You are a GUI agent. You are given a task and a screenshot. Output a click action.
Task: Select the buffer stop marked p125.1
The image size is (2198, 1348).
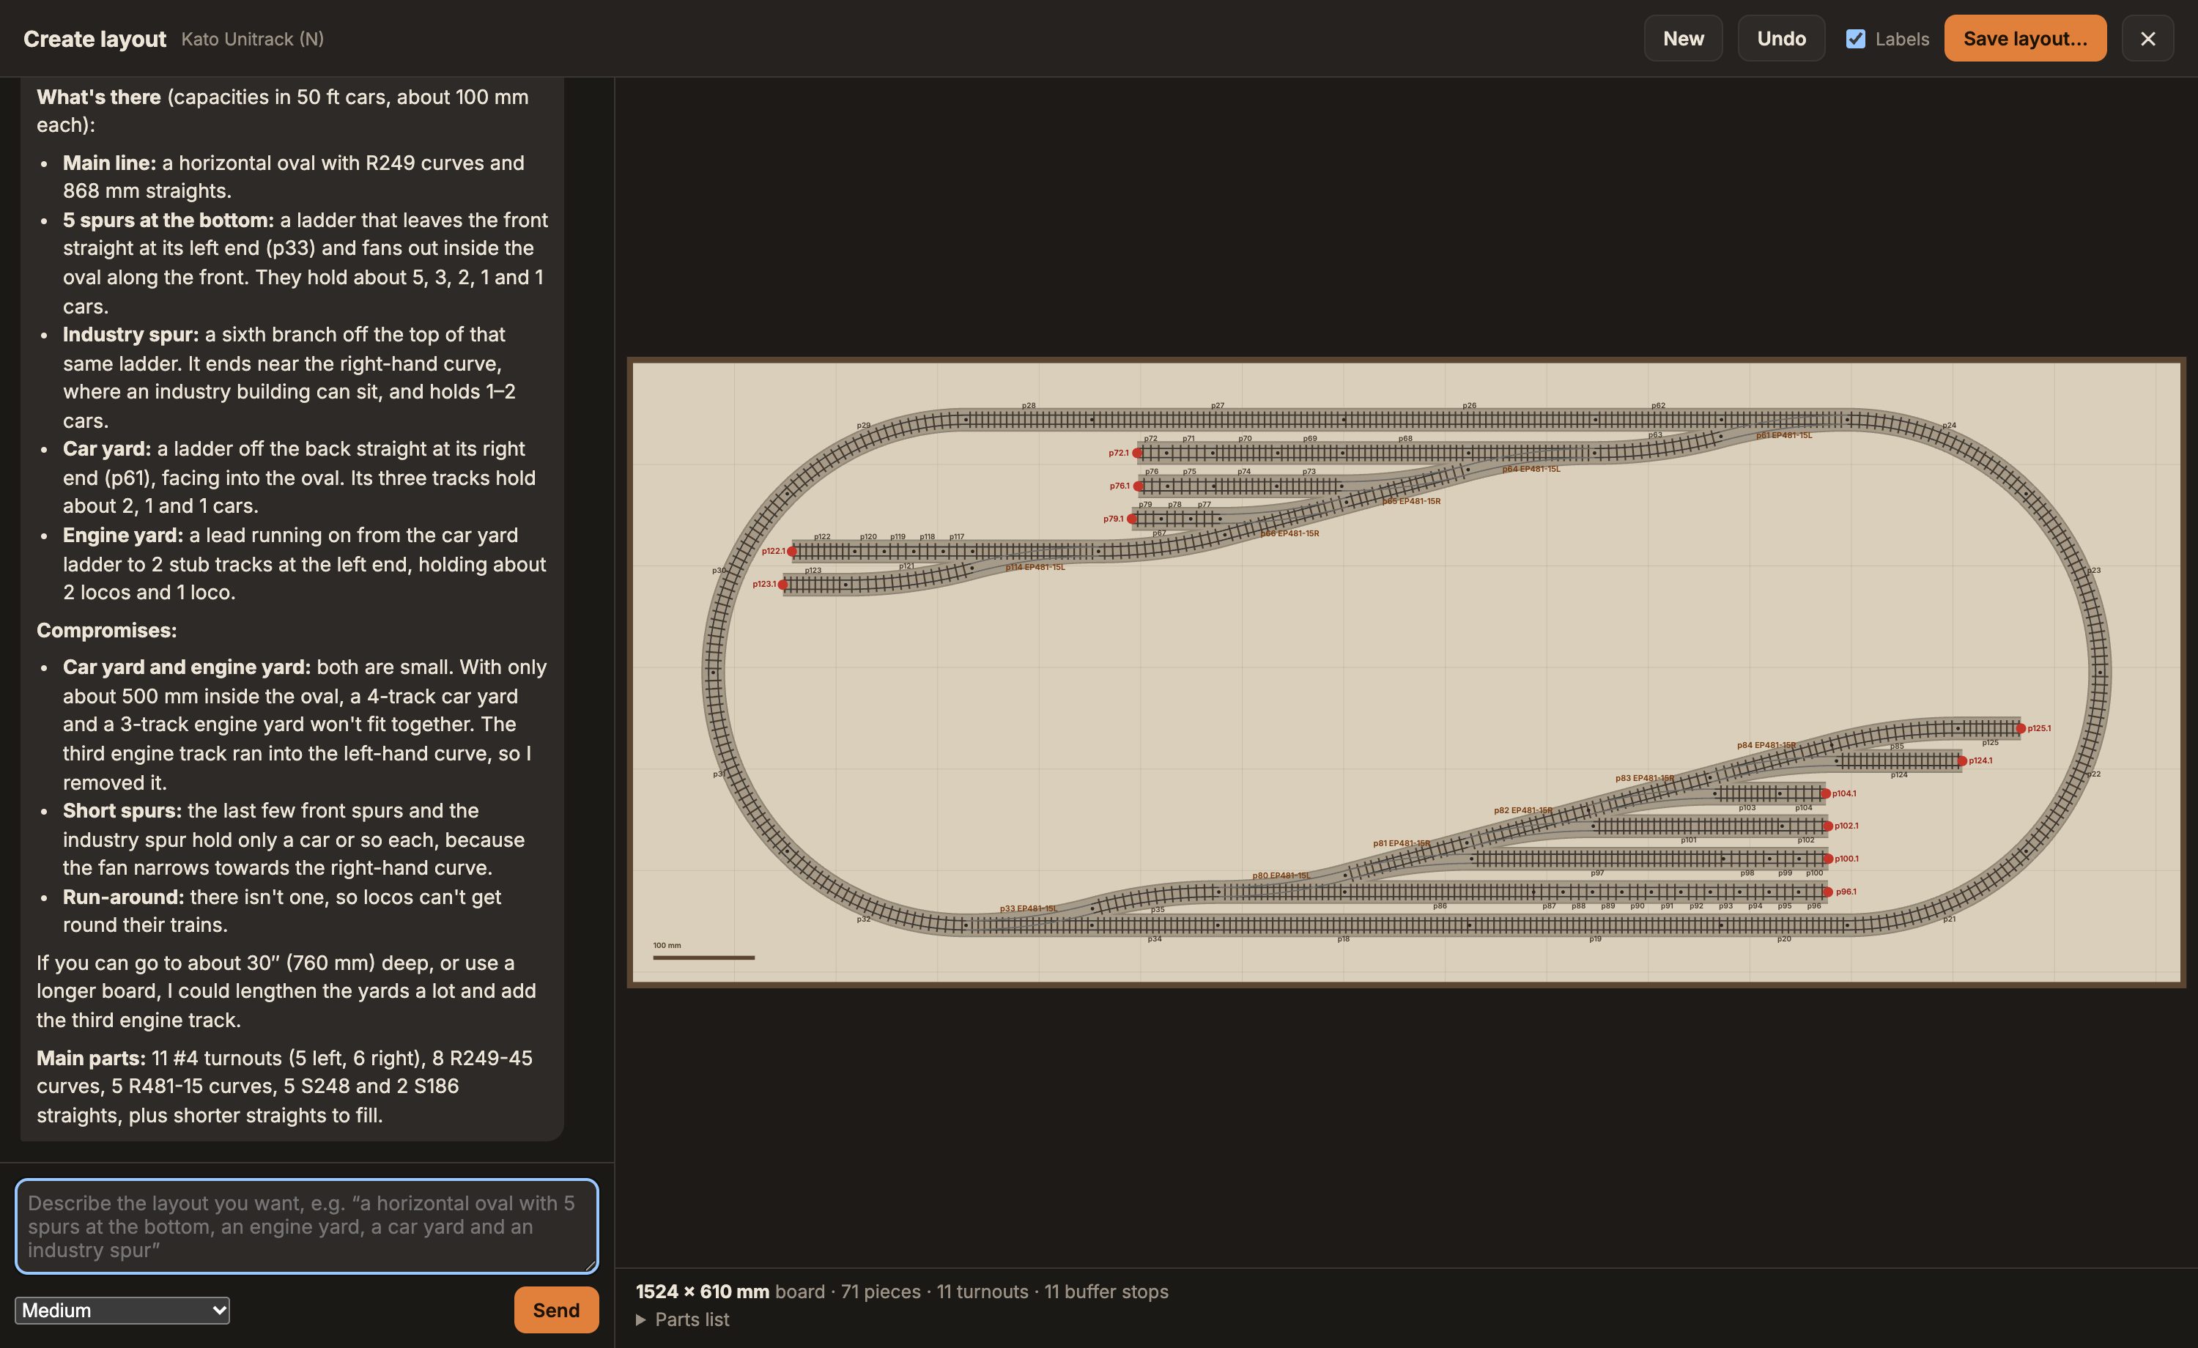2021,728
